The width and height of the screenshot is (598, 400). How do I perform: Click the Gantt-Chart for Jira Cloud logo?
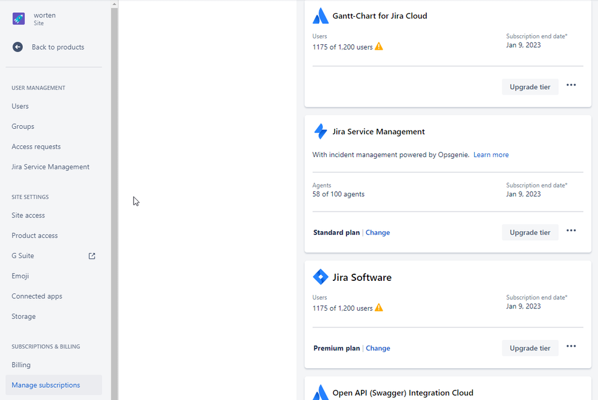320,16
